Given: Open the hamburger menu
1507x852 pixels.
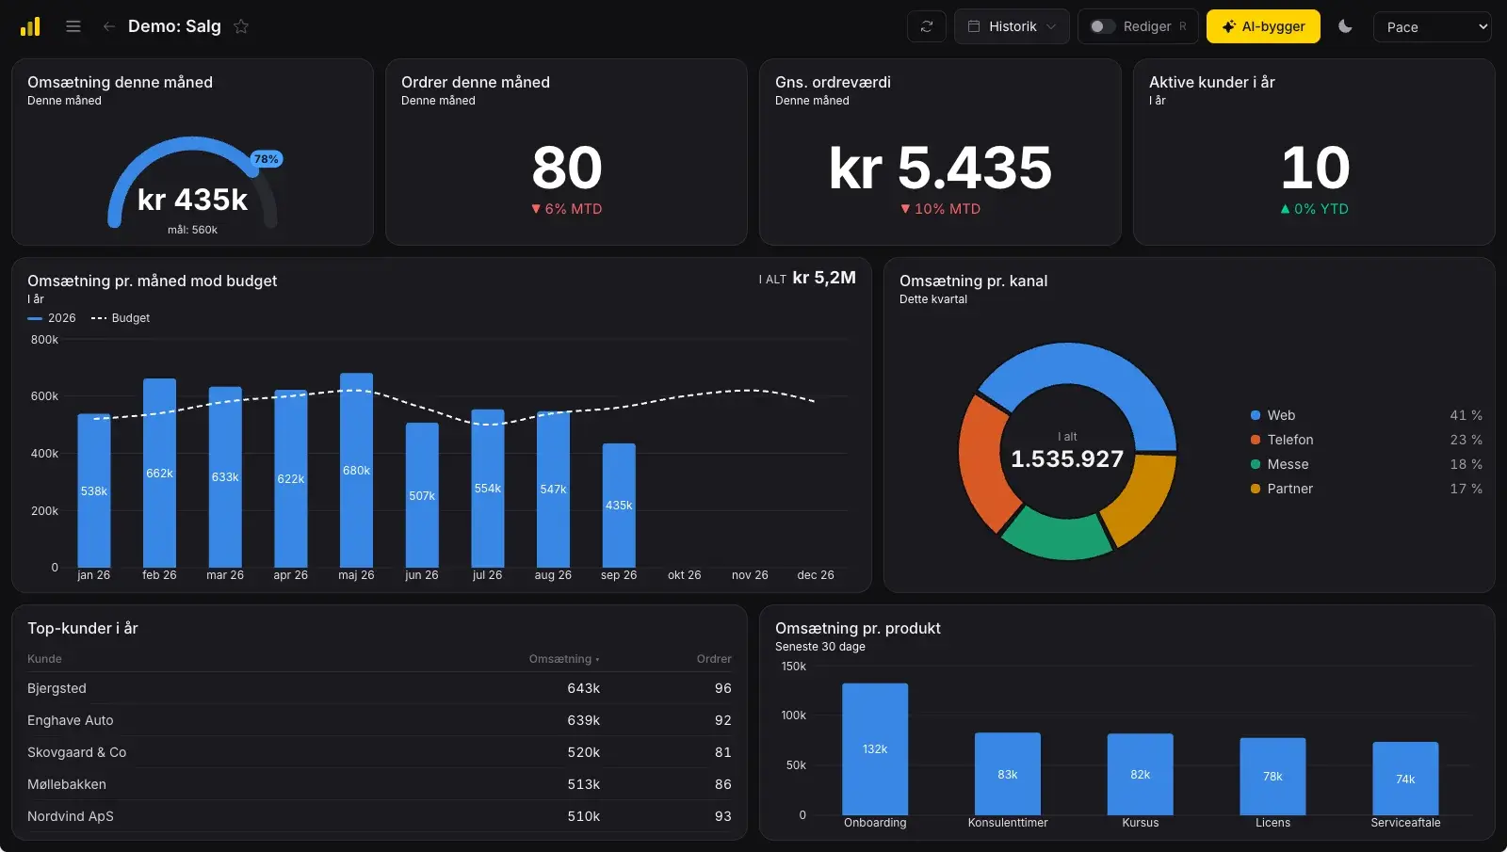Looking at the screenshot, I should tap(73, 26).
